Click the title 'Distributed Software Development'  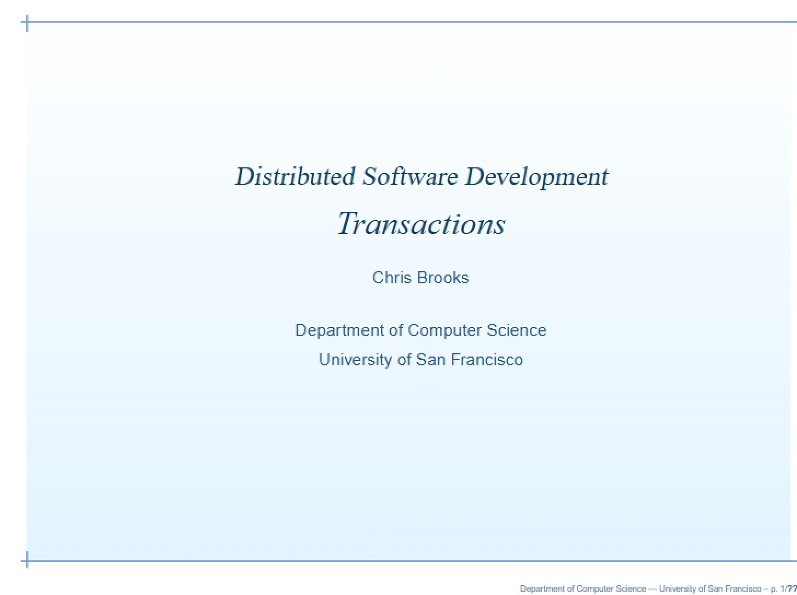(421, 177)
